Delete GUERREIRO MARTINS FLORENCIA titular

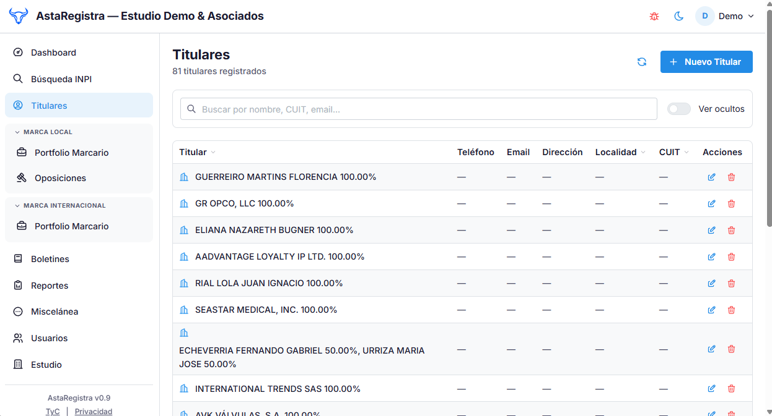[731, 177]
